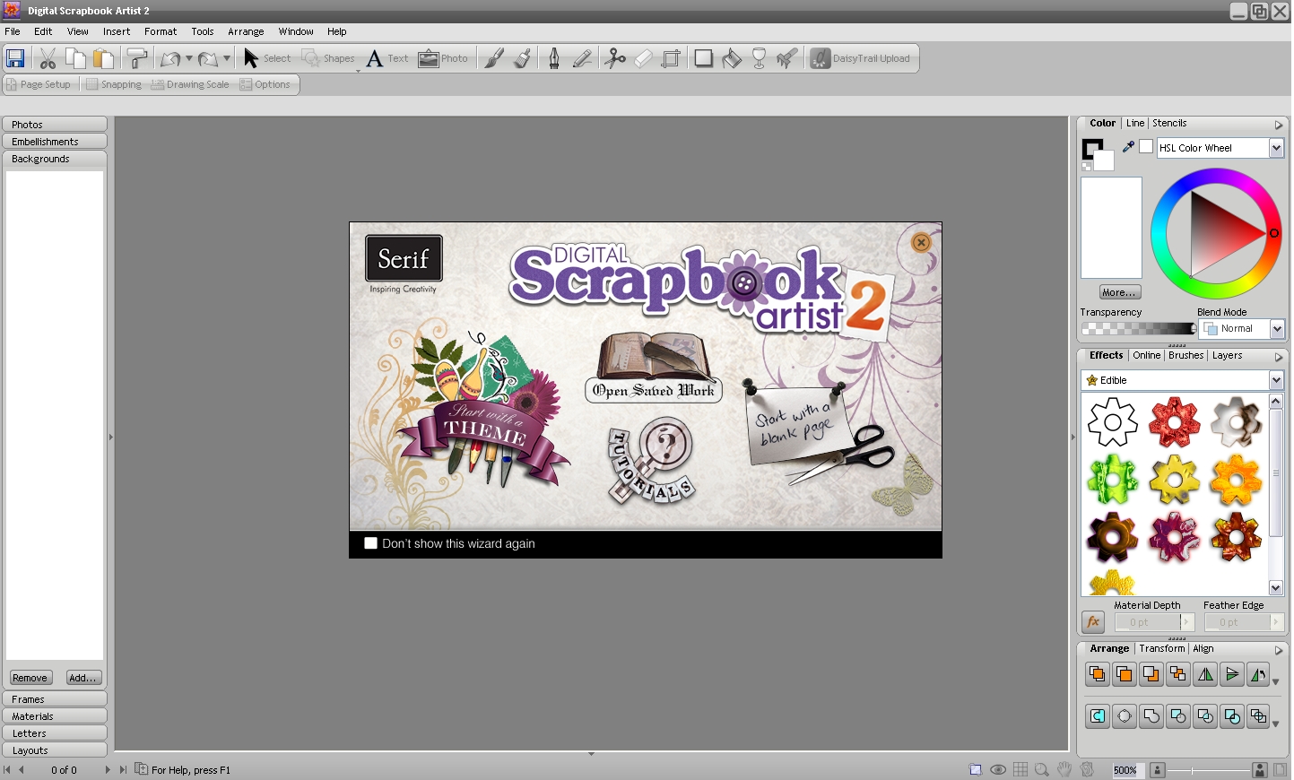Open the Edible effects category dropdown

tap(1276, 380)
